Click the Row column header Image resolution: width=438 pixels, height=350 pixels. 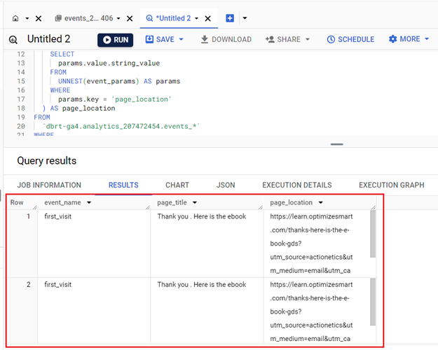point(17,202)
